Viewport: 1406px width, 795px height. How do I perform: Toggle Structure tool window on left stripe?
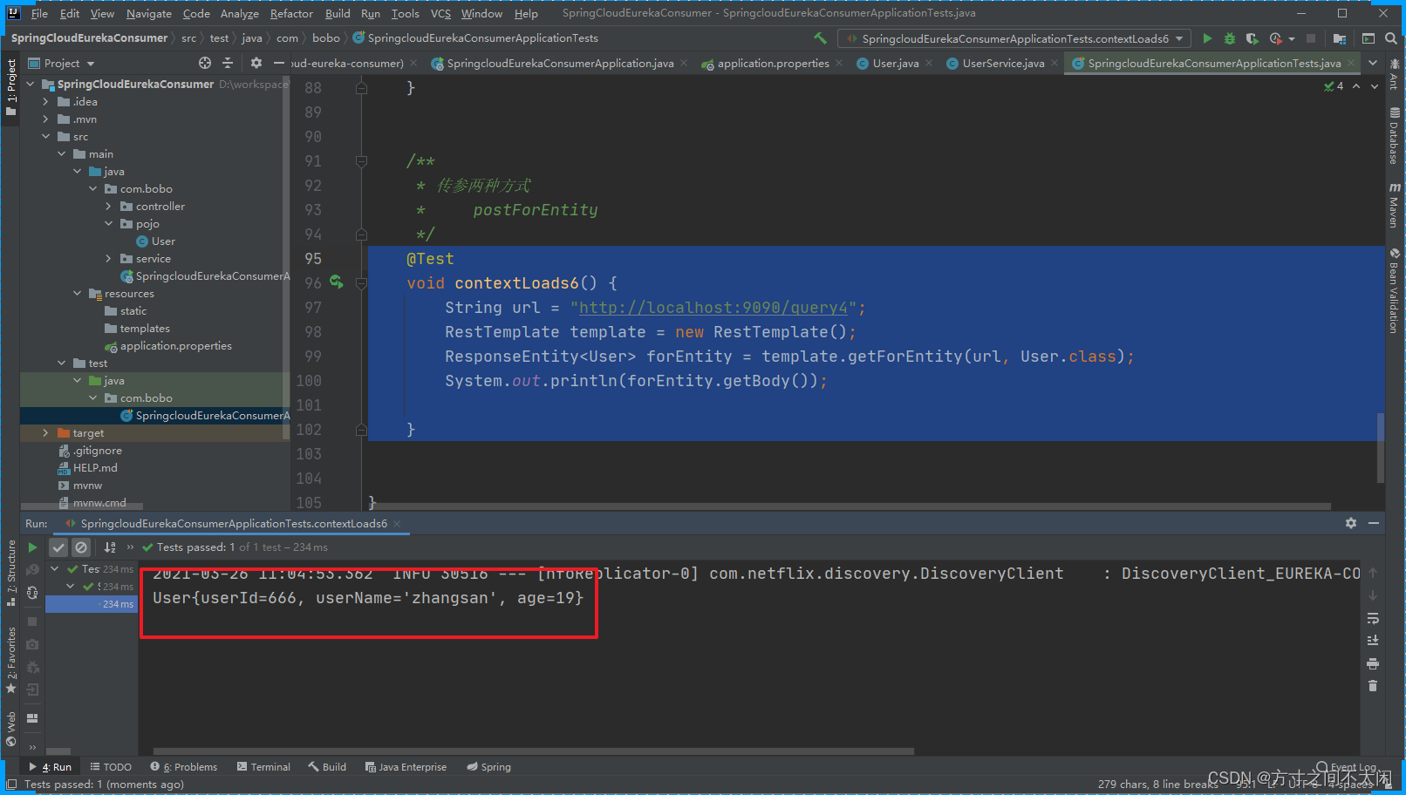pyautogui.click(x=11, y=573)
